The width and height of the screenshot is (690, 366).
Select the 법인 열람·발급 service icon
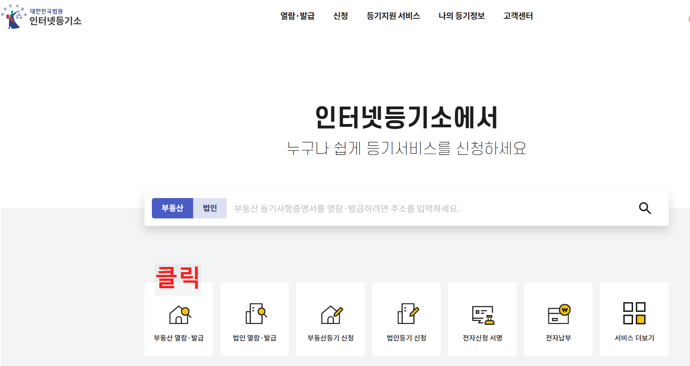(x=255, y=314)
